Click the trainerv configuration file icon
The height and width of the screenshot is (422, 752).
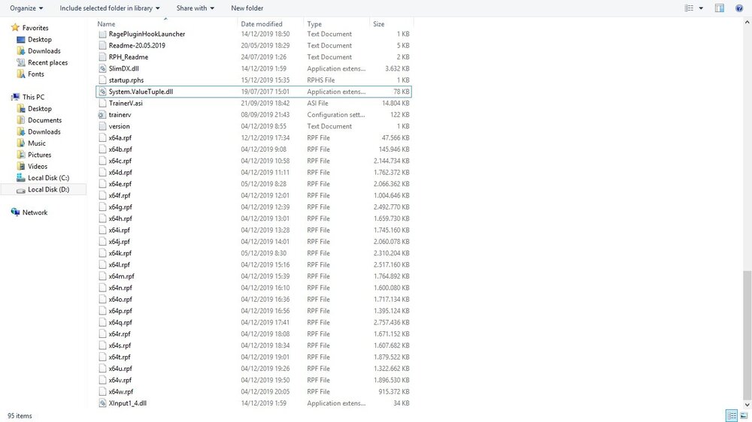(x=103, y=115)
